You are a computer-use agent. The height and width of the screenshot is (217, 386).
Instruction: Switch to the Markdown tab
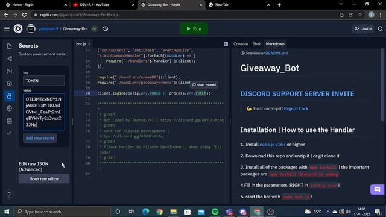[x=275, y=44]
